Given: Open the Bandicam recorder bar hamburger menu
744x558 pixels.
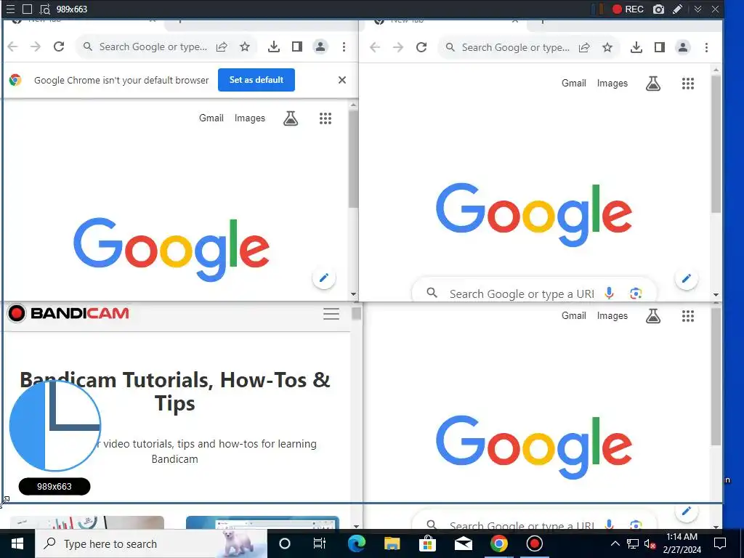Looking at the screenshot, I should coord(10,9).
